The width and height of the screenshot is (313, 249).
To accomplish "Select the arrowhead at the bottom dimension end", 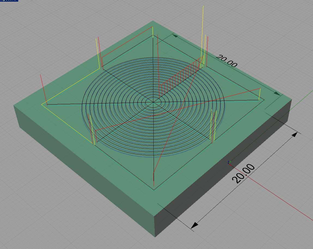I will (195, 225).
